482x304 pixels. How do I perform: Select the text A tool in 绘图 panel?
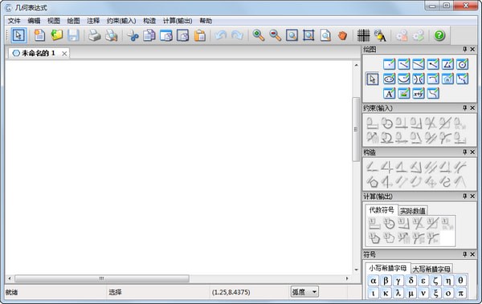[389, 93]
